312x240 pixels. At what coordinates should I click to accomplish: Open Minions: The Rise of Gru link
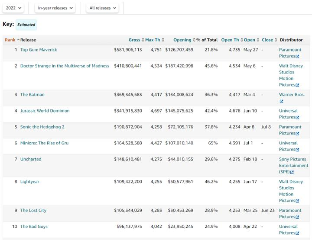point(44,143)
